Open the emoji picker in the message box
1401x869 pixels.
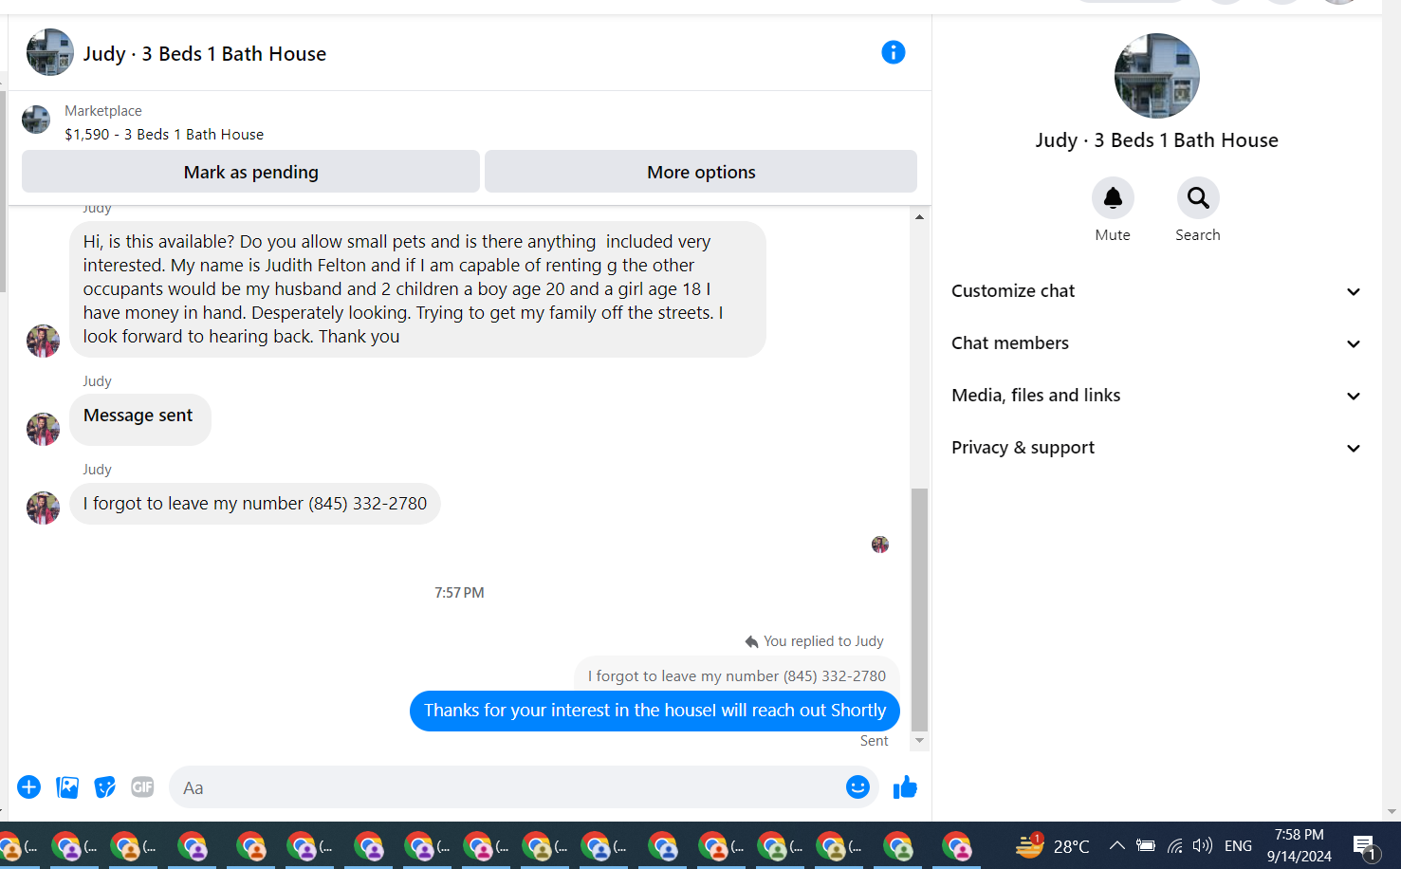pos(857,786)
